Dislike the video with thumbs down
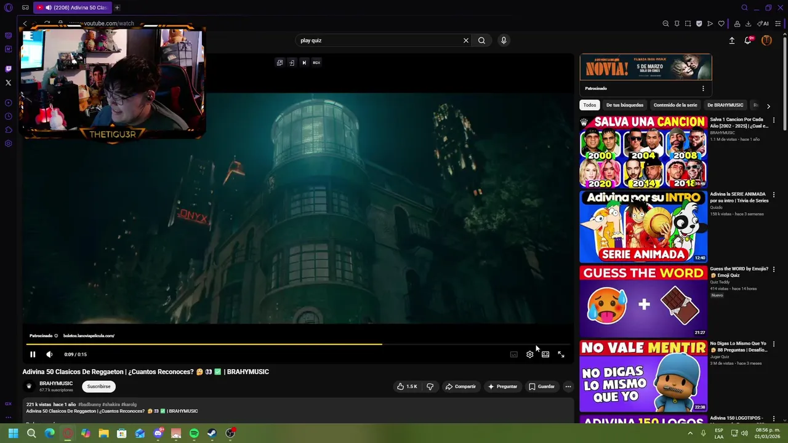 pyautogui.click(x=430, y=386)
